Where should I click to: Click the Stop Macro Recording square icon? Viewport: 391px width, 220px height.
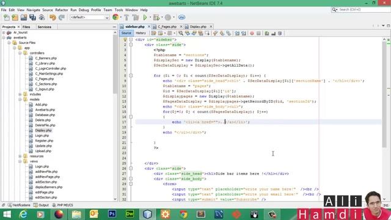[258, 33]
